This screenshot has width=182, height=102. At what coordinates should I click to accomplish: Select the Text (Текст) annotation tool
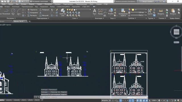[95, 12]
